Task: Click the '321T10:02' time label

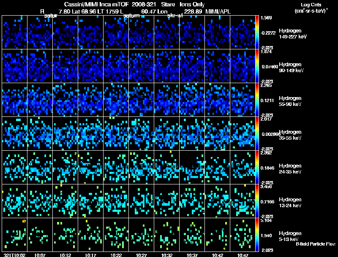Action: 14,255
